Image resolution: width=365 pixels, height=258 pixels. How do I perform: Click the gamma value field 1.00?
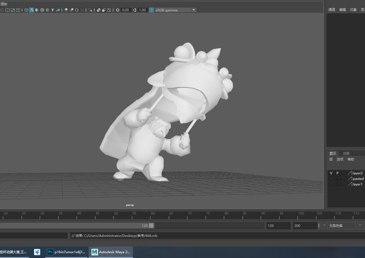pyautogui.click(x=142, y=10)
